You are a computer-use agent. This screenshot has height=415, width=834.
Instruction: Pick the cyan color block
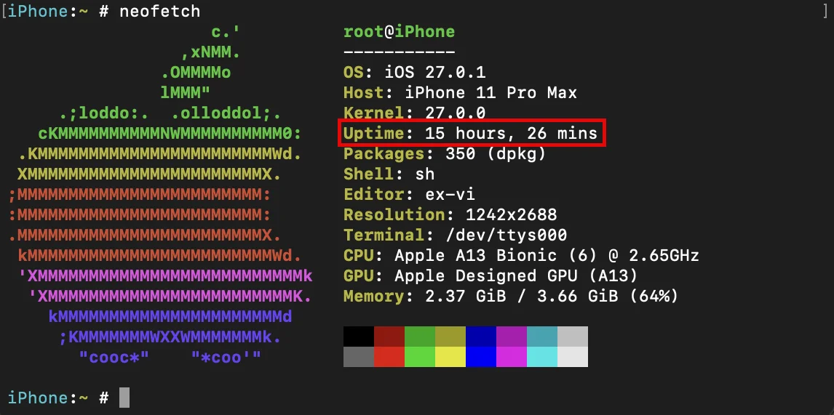542,357
